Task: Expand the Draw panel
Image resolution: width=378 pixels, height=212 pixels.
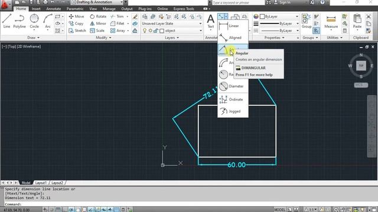Action: coord(33,38)
